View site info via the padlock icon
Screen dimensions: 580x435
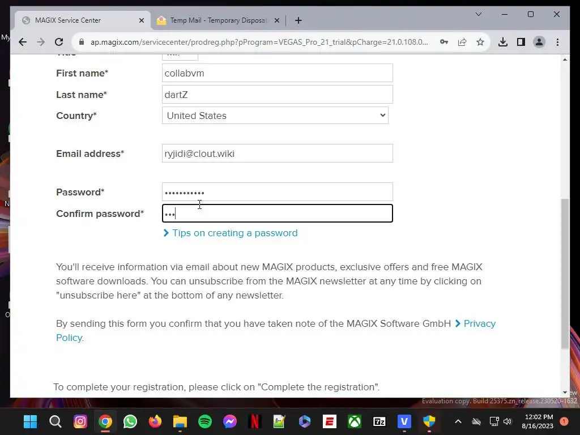click(x=82, y=42)
